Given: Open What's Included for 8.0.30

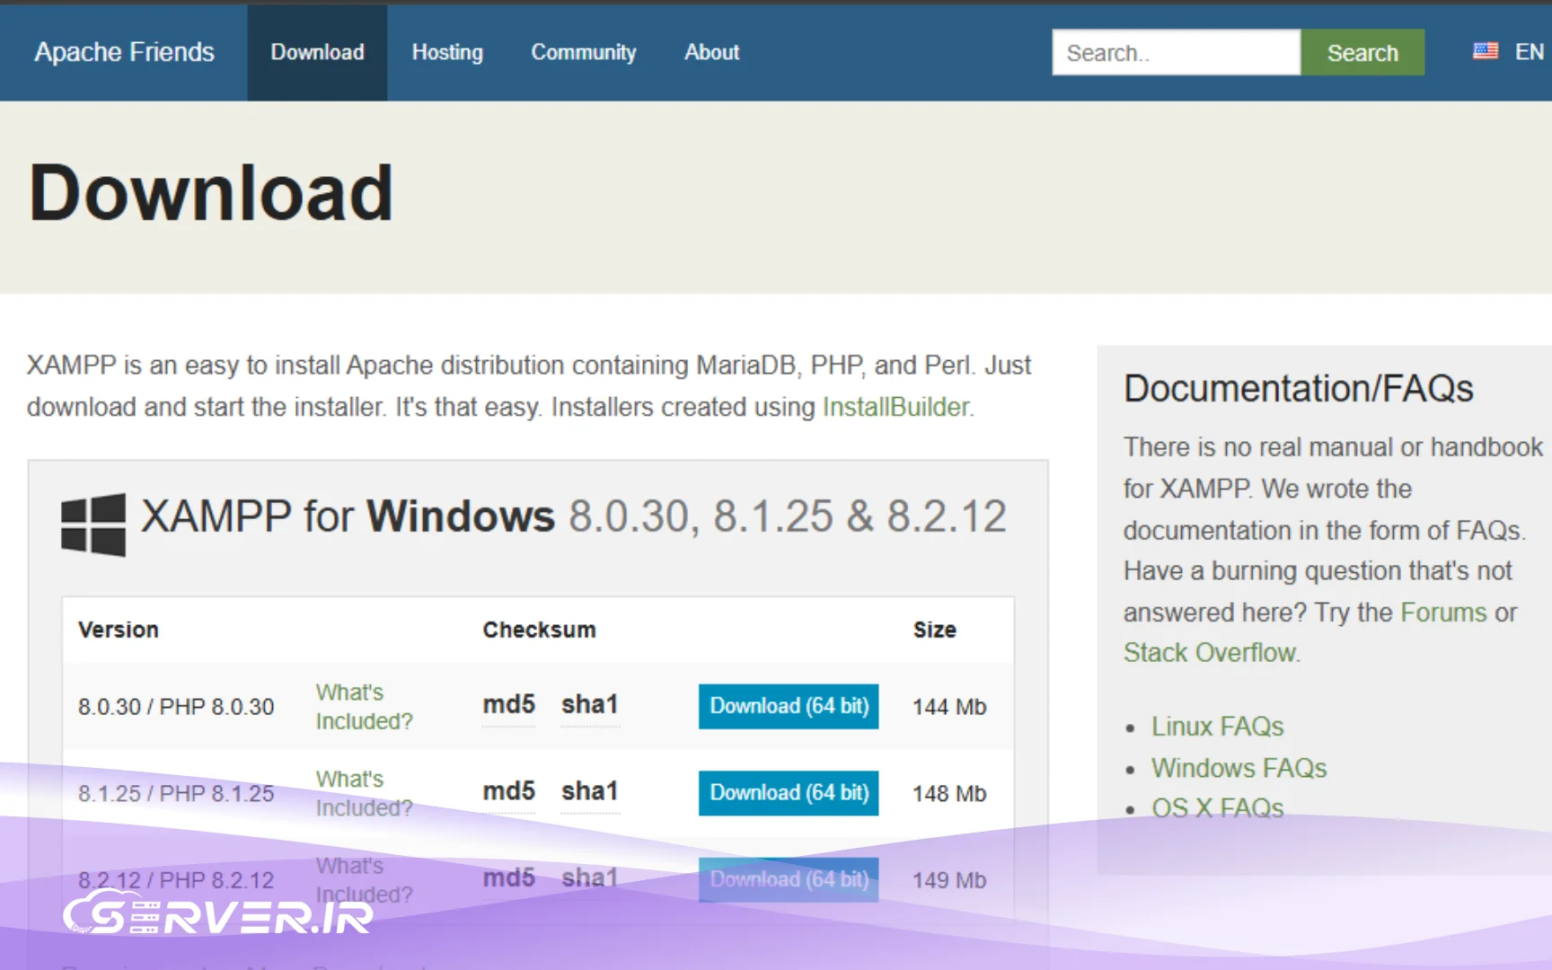Looking at the screenshot, I should pos(364,707).
